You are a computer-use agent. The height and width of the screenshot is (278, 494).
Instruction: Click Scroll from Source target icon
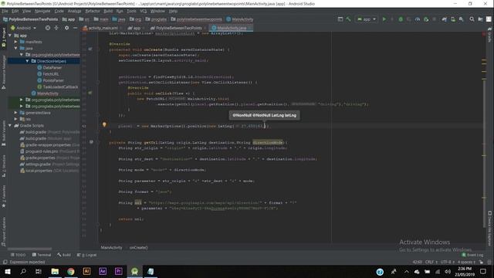click(x=48, y=28)
